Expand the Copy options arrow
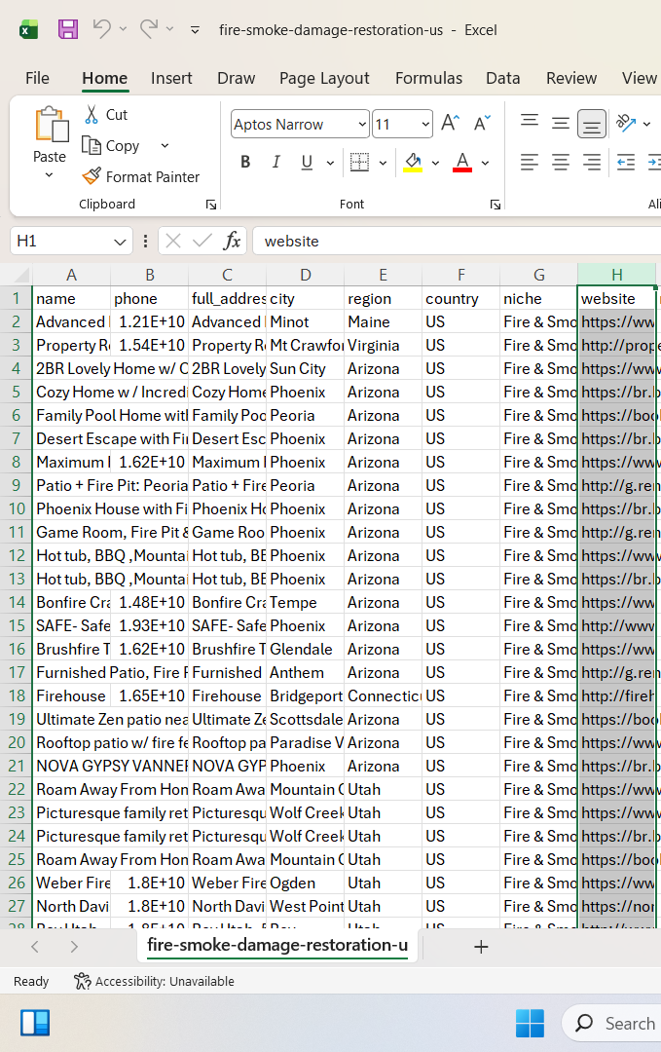Image resolution: width=661 pixels, height=1052 pixels. click(165, 145)
